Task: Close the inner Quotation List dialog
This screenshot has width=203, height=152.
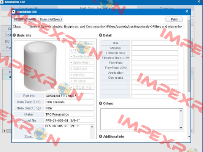Action: click(x=187, y=11)
